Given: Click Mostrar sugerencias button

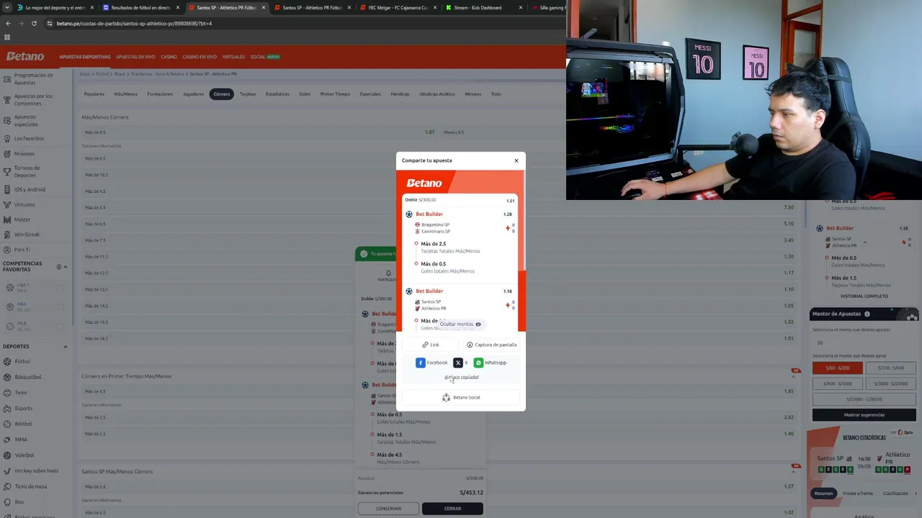Looking at the screenshot, I should (864, 415).
